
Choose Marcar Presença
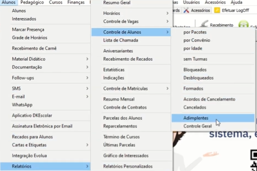pos(28,30)
